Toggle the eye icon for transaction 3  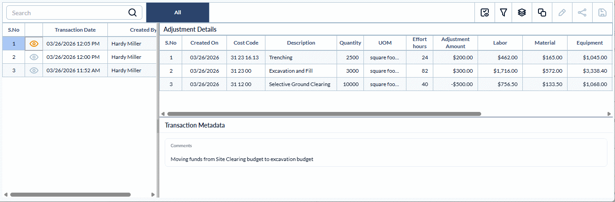click(34, 70)
